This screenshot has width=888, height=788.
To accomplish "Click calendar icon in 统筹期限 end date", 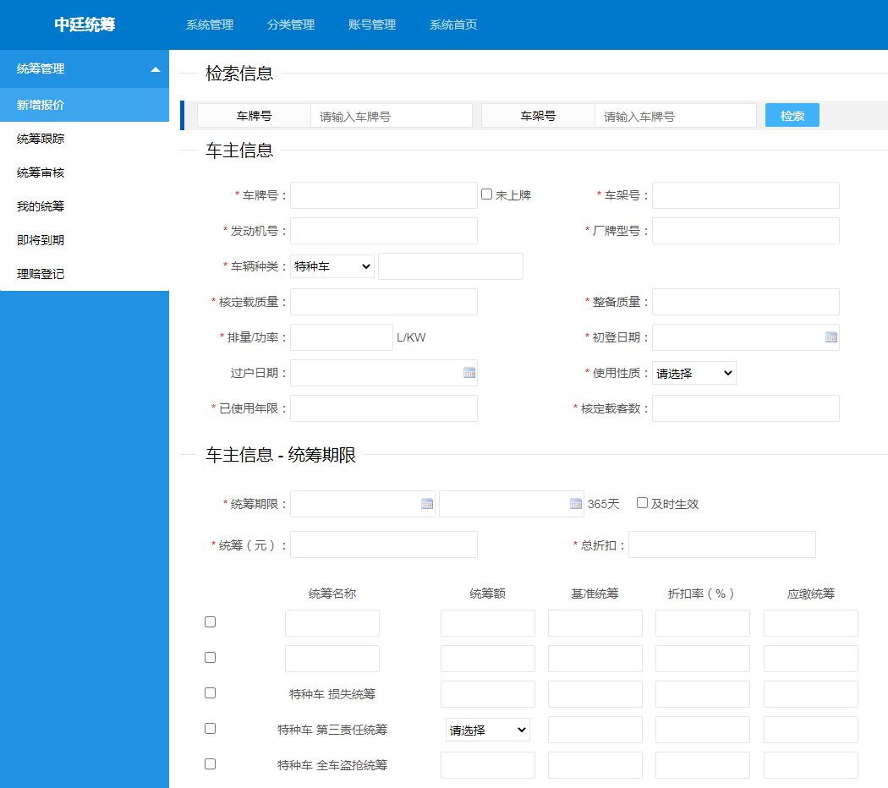I will tap(576, 504).
